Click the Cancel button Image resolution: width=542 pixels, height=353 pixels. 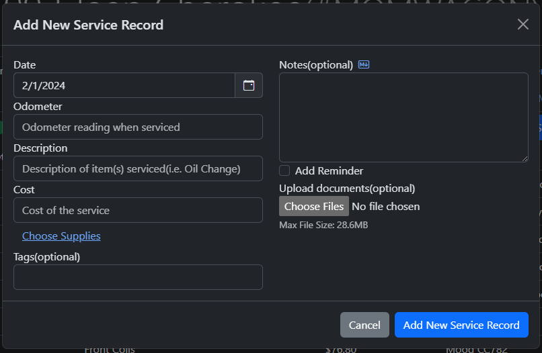[x=364, y=325]
